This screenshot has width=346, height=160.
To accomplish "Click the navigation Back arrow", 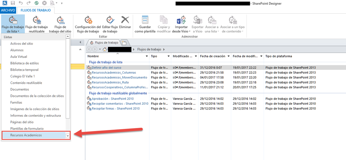I will [x=90, y=49].
